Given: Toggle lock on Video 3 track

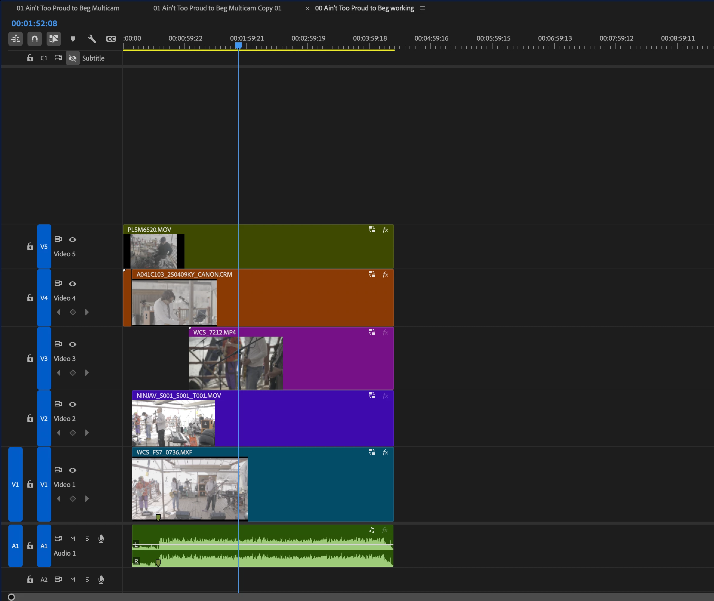Looking at the screenshot, I should tap(30, 358).
